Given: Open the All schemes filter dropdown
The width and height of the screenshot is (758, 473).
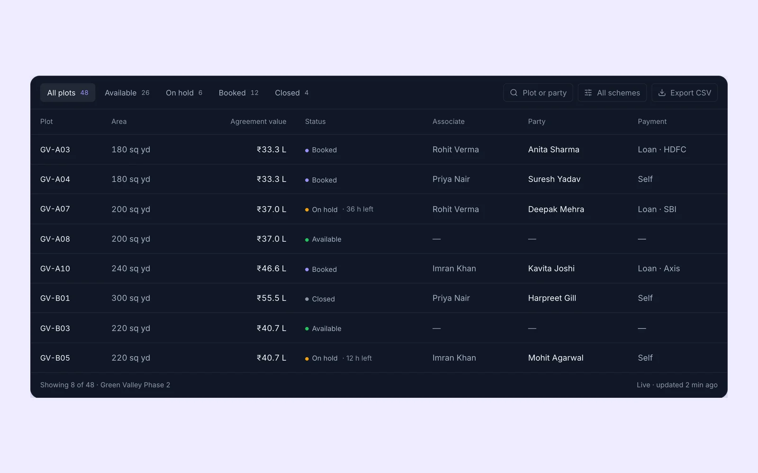Looking at the screenshot, I should click(612, 93).
